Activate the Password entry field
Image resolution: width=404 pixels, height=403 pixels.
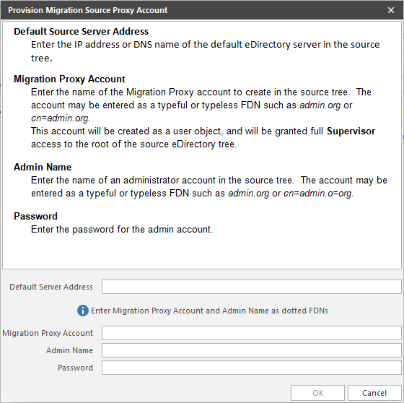click(x=252, y=368)
